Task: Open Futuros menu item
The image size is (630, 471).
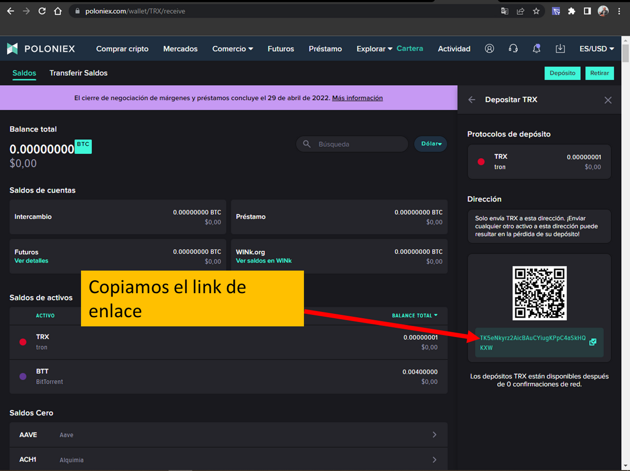Action: point(281,49)
